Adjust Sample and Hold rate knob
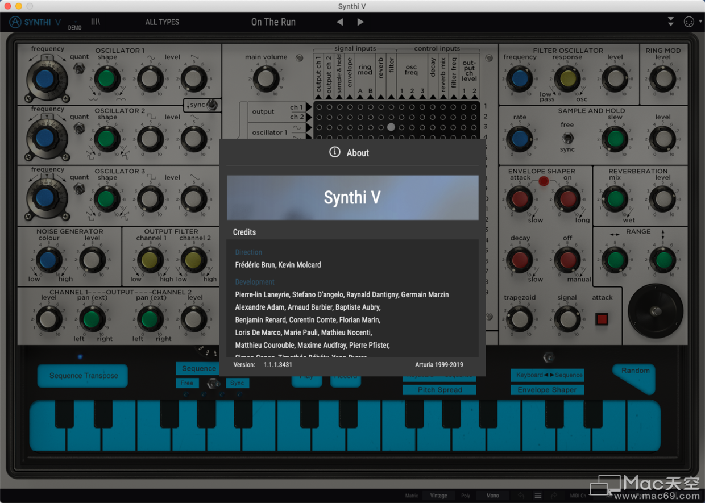705x503 pixels. (x=520, y=138)
